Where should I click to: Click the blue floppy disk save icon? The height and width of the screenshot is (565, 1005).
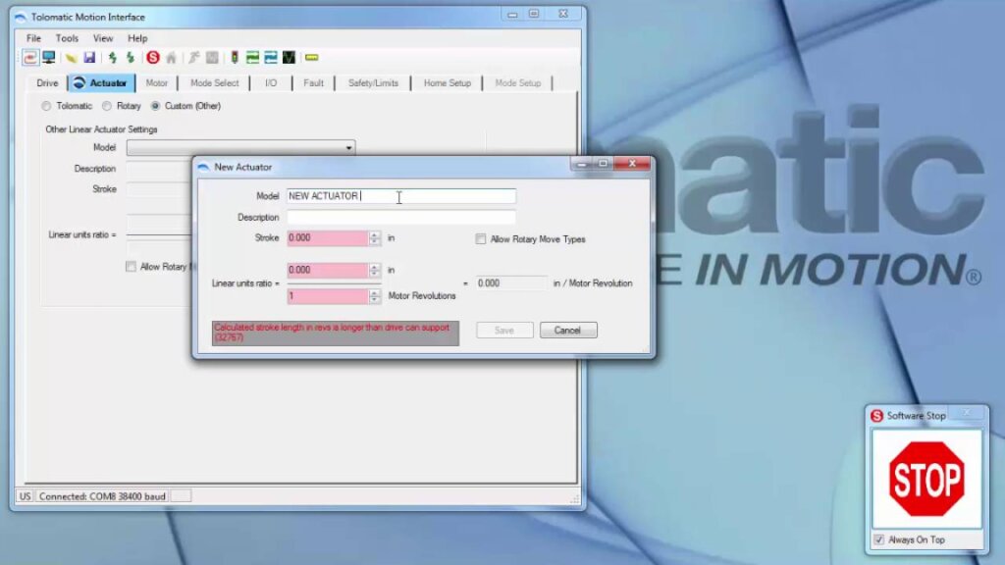click(x=89, y=58)
